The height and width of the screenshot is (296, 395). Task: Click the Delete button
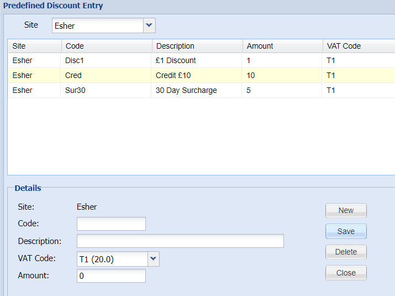tap(346, 252)
